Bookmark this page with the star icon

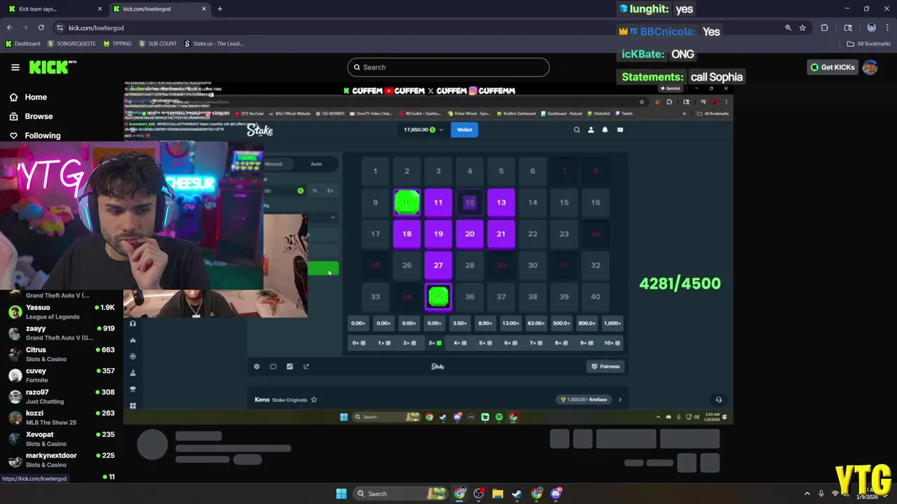pyautogui.click(x=802, y=27)
